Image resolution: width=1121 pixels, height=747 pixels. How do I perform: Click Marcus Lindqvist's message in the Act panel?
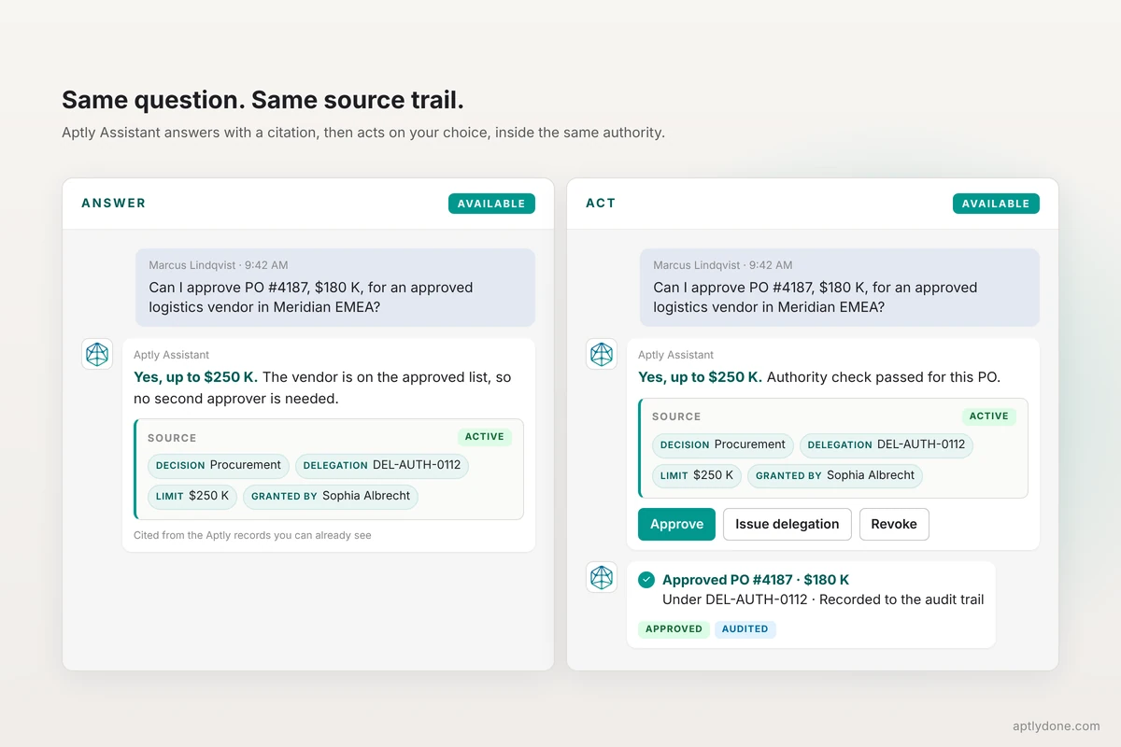coord(840,288)
